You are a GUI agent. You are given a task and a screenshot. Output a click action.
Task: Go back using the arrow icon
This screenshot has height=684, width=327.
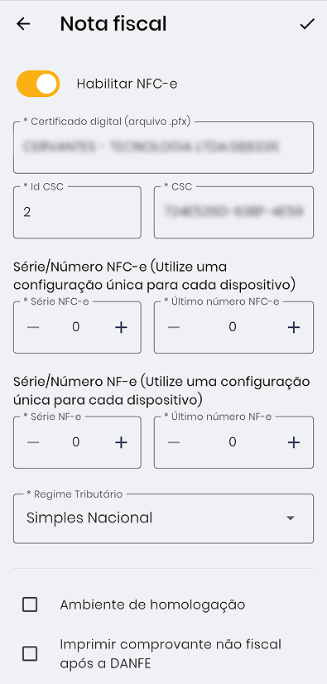click(23, 24)
